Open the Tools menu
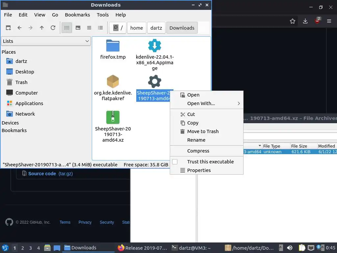Image resolution: width=337 pixels, height=253 pixels. (103, 15)
